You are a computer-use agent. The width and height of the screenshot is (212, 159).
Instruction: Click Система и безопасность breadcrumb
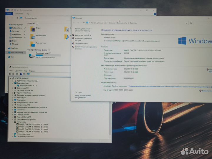tap(118, 23)
